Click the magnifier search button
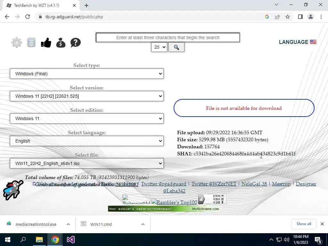This screenshot has height=246, width=328. [176, 47]
